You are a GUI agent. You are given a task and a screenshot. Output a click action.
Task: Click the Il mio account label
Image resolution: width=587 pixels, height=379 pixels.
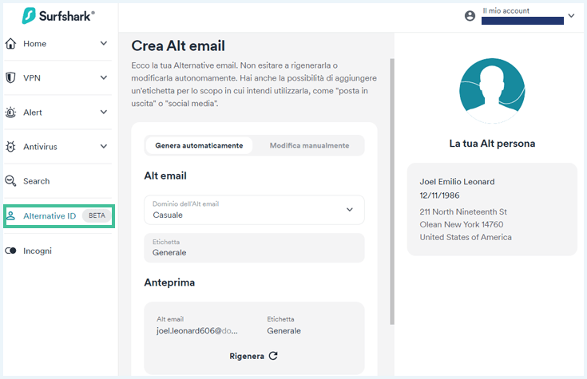point(506,11)
